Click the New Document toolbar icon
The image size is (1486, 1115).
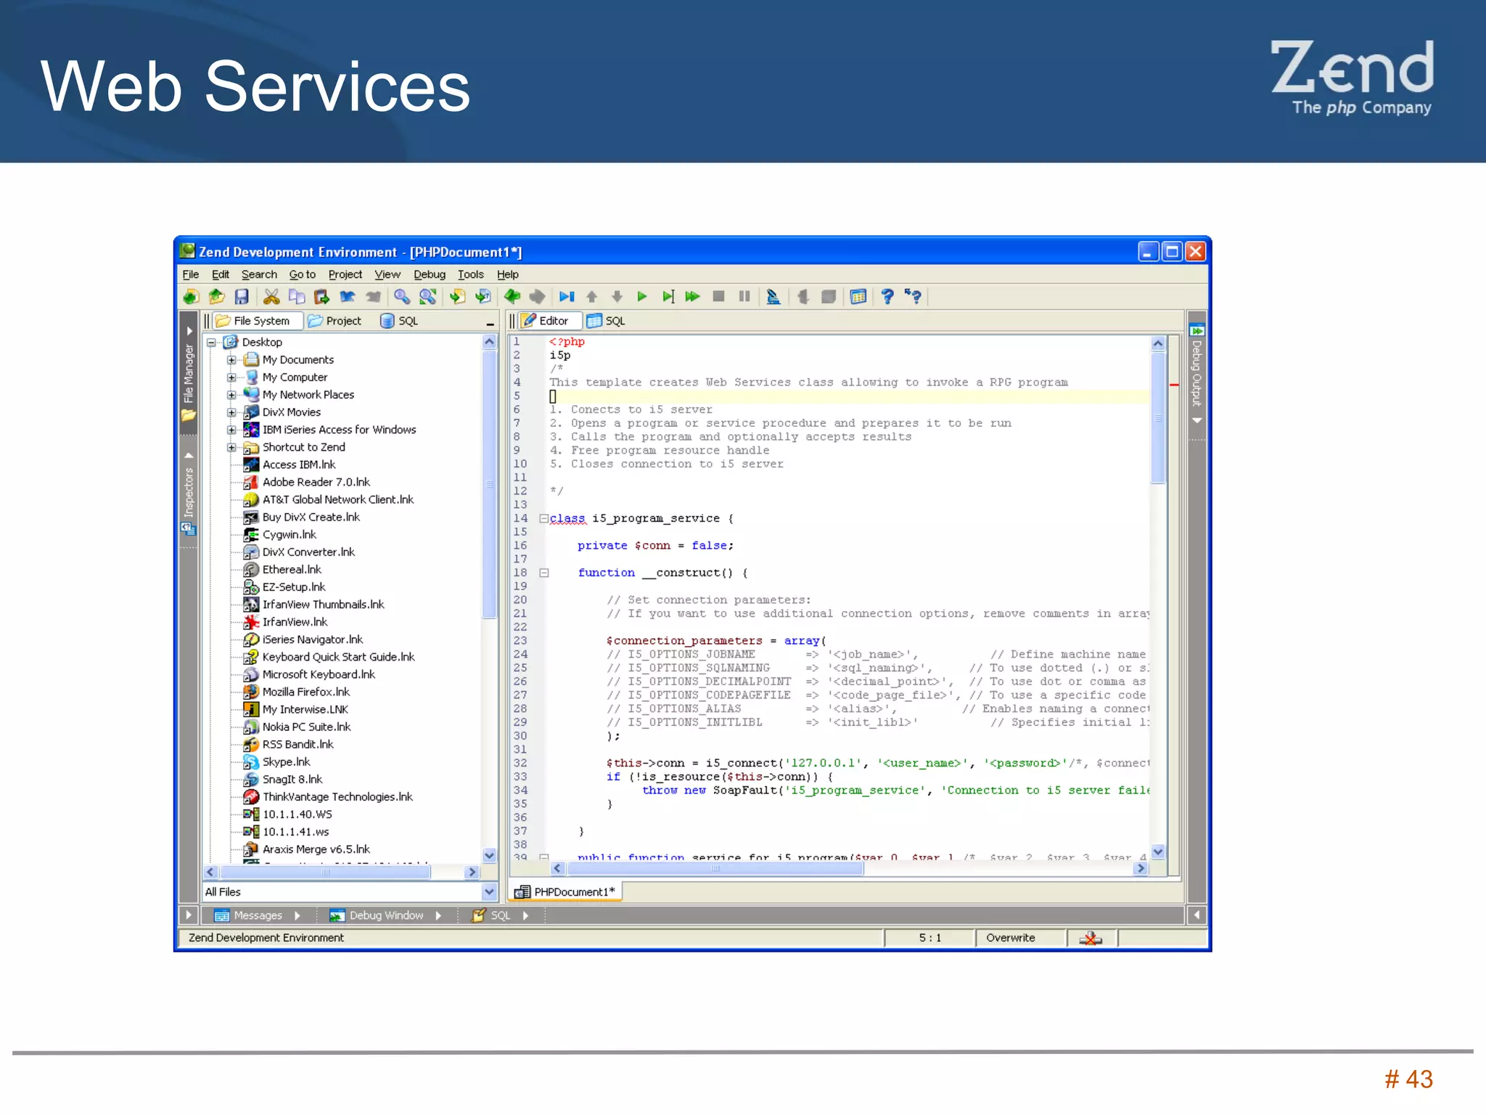191,296
